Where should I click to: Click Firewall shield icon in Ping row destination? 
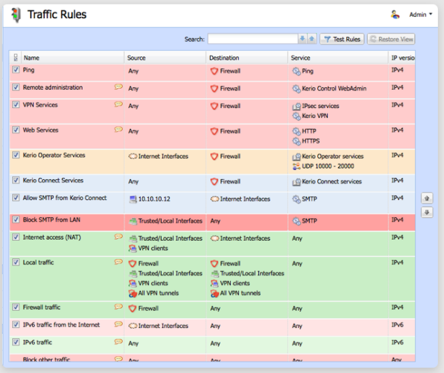coord(215,71)
